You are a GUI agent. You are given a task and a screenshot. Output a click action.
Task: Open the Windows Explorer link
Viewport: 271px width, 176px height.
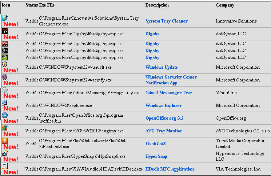(x=163, y=105)
